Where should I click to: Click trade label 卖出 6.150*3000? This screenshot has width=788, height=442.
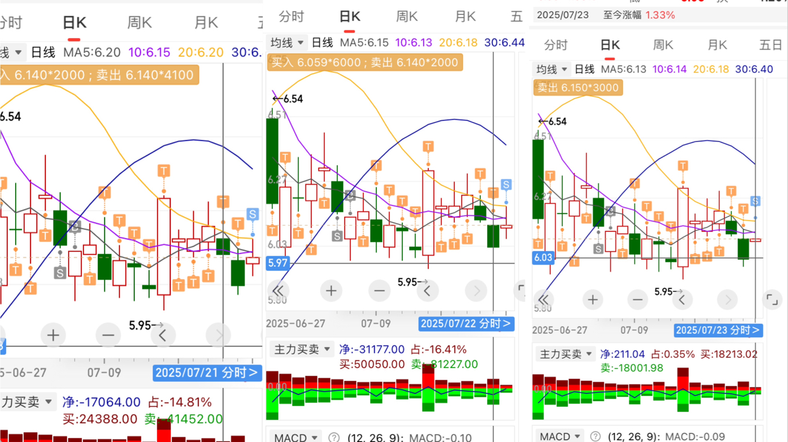tap(578, 87)
